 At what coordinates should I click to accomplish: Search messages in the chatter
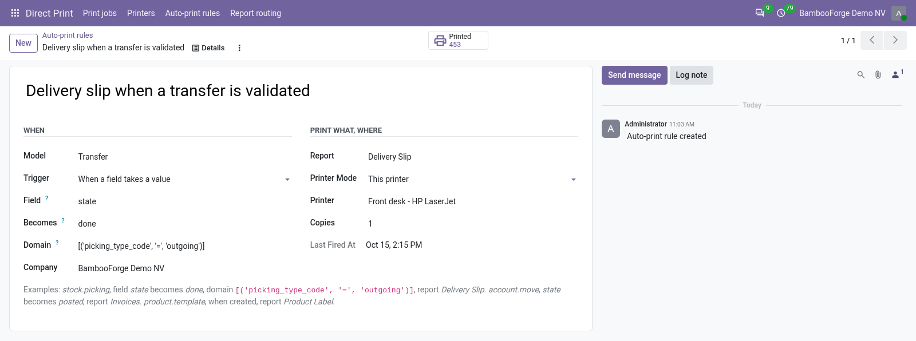860,75
